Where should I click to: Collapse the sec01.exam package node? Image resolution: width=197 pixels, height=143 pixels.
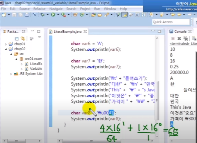(x=16, y=59)
